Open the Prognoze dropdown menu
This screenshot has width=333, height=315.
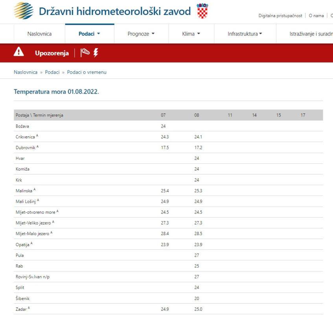click(141, 34)
